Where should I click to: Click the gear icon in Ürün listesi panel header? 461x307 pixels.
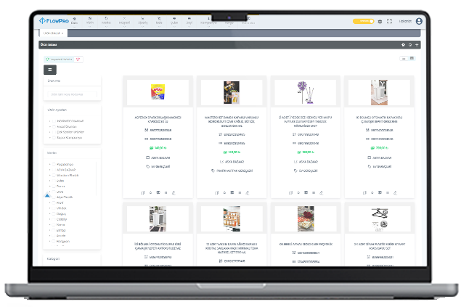pyautogui.click(x=404, y=45)
